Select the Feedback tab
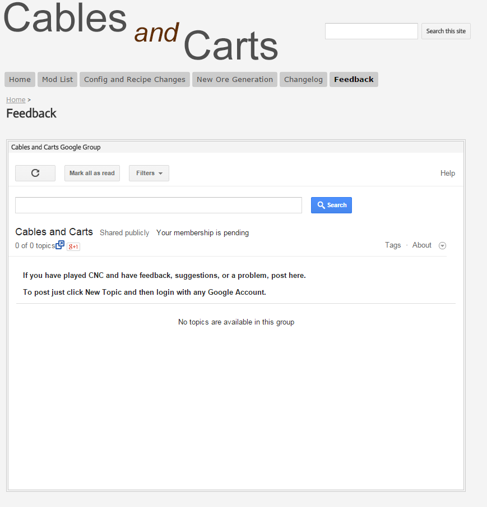487x507 pixels. [x=354, y=79]
